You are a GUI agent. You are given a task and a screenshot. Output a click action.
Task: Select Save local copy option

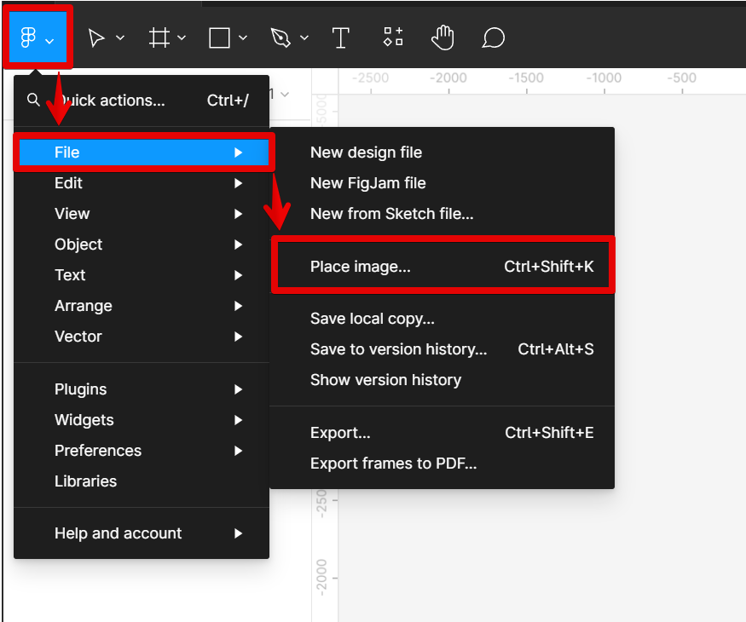(x=373, y=319)
